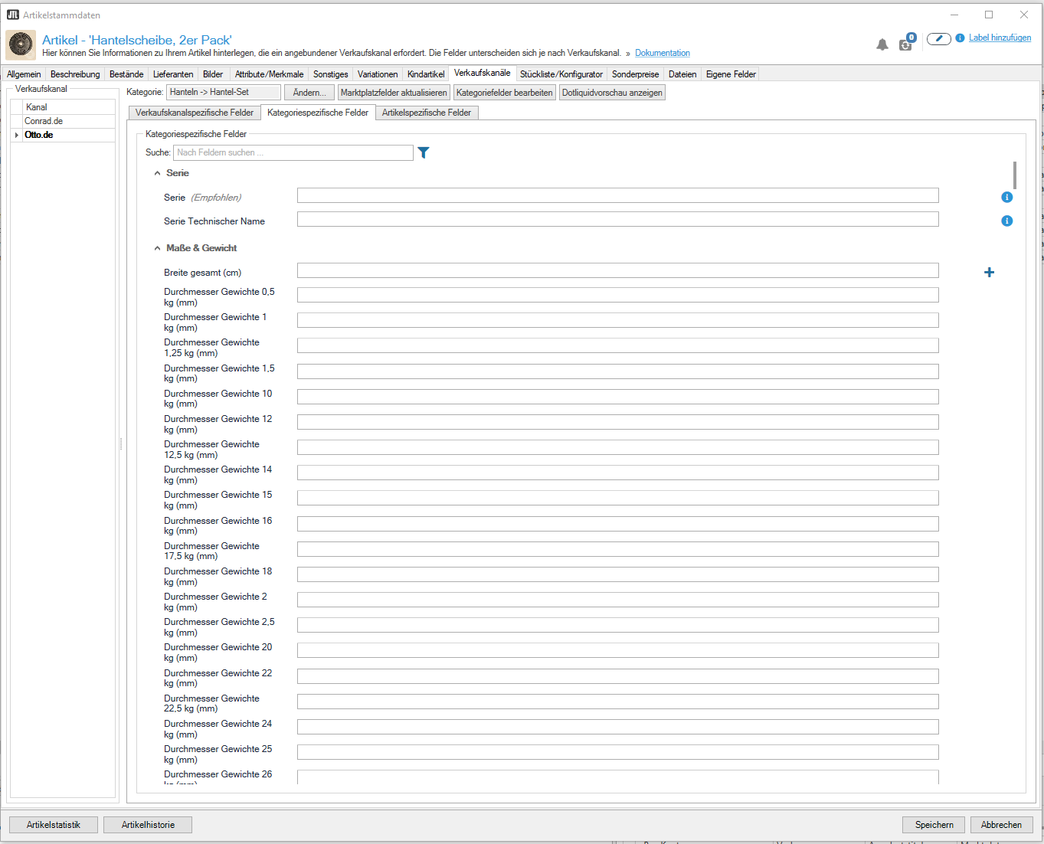This screenshot has width=1044, height=844.
Task: Click the blue filter funnel icon
Action: pyautogui.click(x=424, y=152)
